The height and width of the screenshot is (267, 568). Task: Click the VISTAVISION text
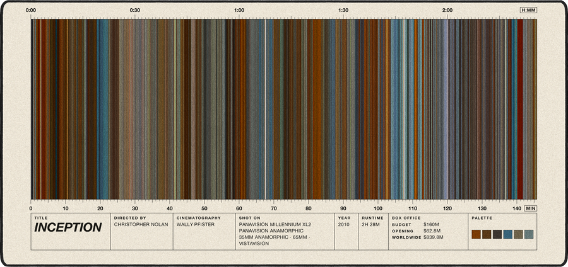(x=254, y=244)
